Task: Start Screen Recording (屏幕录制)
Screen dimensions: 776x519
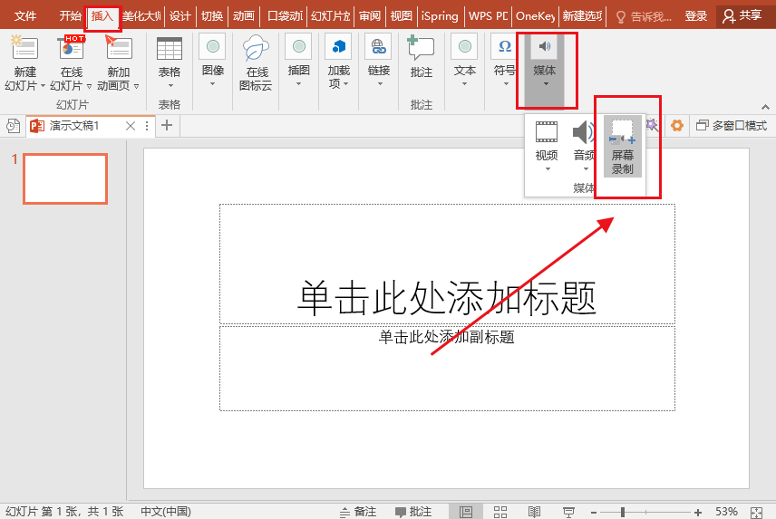Action: coord(623,147)
